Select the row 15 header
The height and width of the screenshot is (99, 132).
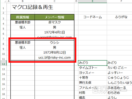(x=3, y=78)
